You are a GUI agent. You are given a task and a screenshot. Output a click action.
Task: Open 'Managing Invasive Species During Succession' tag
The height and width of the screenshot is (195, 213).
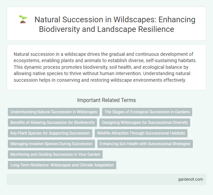click(x=51, y=144)
